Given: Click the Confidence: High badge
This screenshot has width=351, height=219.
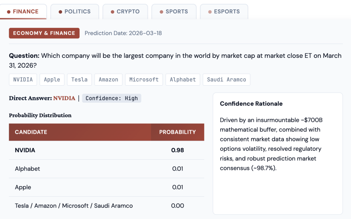Looking at the screenshot, I should (x=111, y=98).
